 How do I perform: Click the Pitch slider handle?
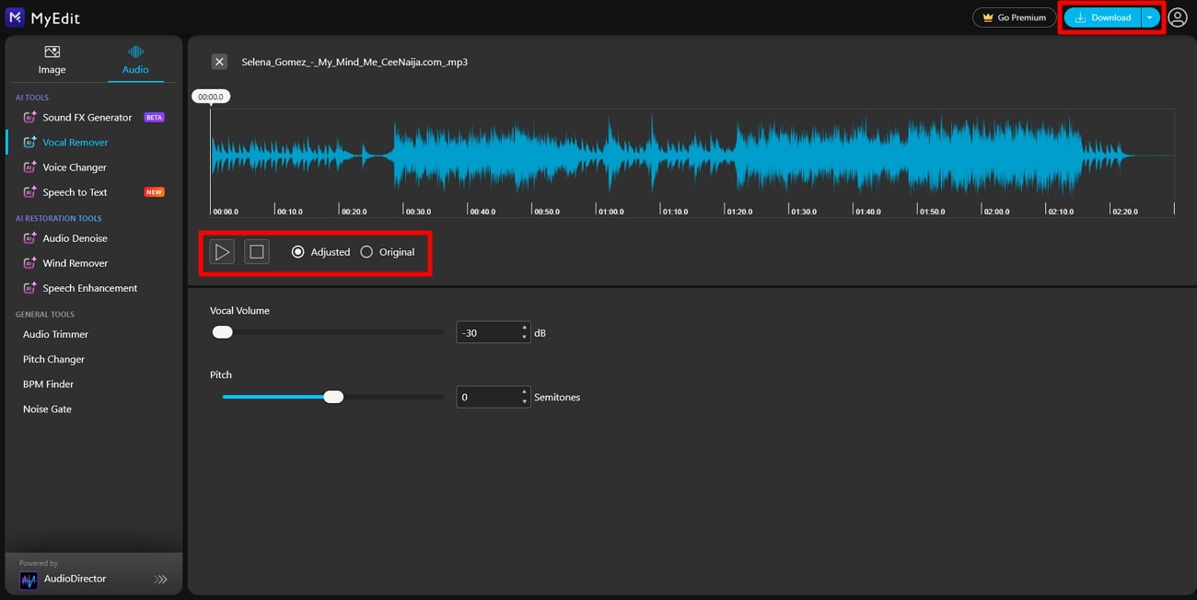333,397
